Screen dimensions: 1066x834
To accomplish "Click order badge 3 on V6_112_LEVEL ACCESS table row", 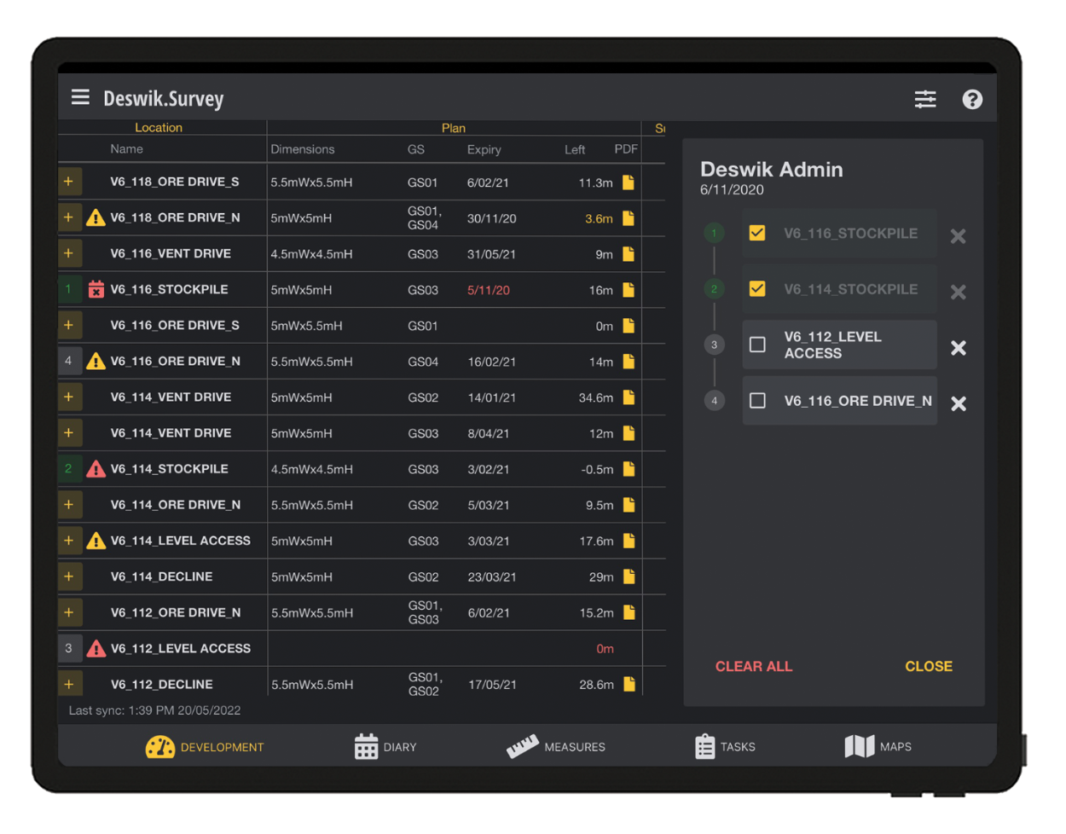I will click(x=69, y=648).
